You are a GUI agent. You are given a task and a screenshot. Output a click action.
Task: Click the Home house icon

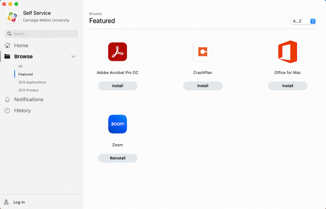[7, 45]
